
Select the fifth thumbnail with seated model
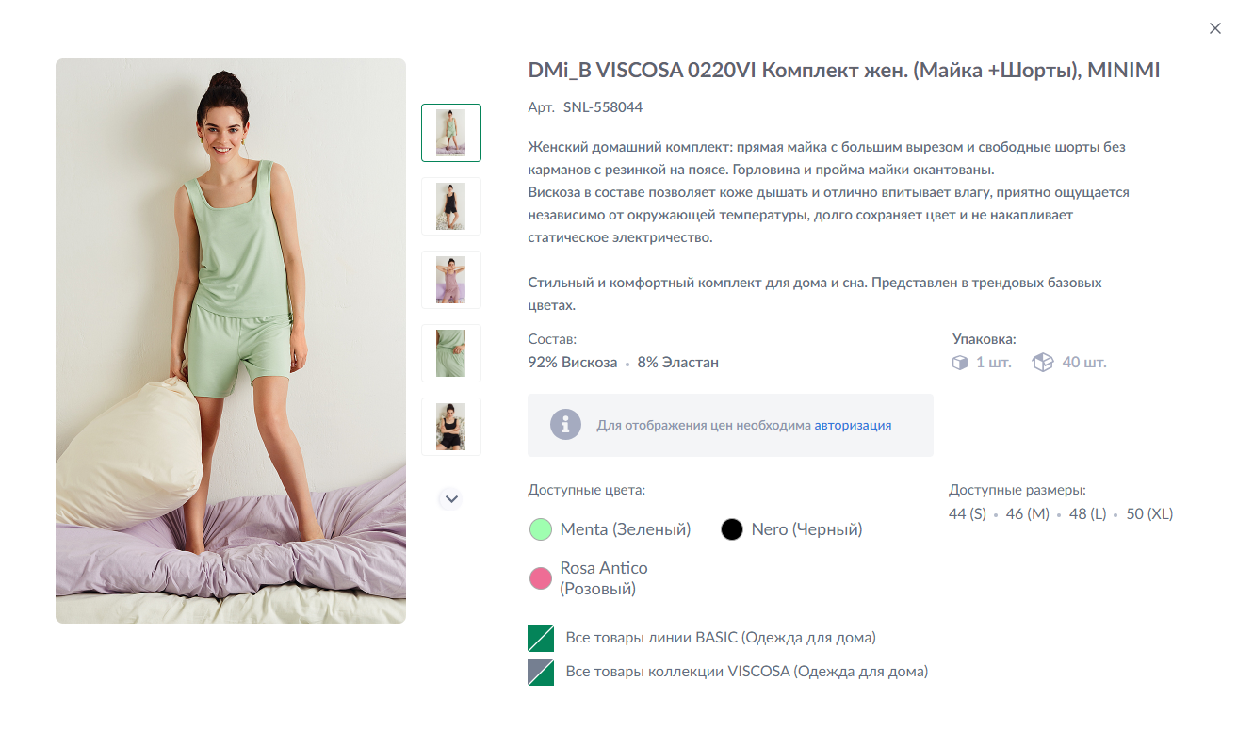(451, 427)
